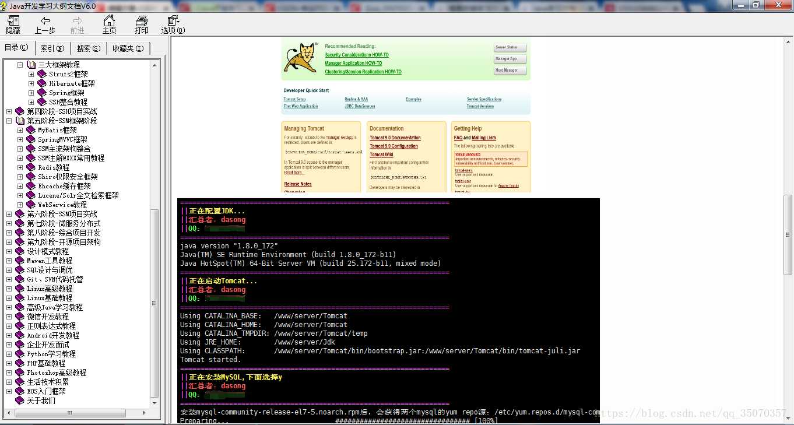Click the contents tree scrollbar up arrow
The image size is (794, 425).
154,65
